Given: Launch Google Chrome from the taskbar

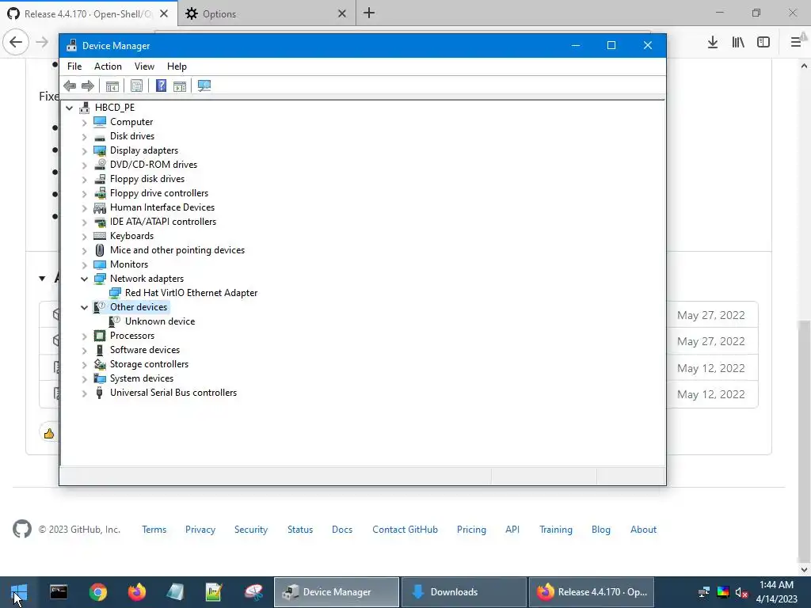Looking at the screenshot, I should [x=97, y=592].
